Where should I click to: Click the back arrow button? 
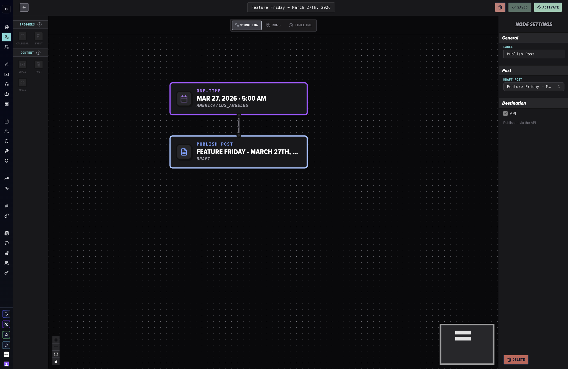(x=24, y=7)
